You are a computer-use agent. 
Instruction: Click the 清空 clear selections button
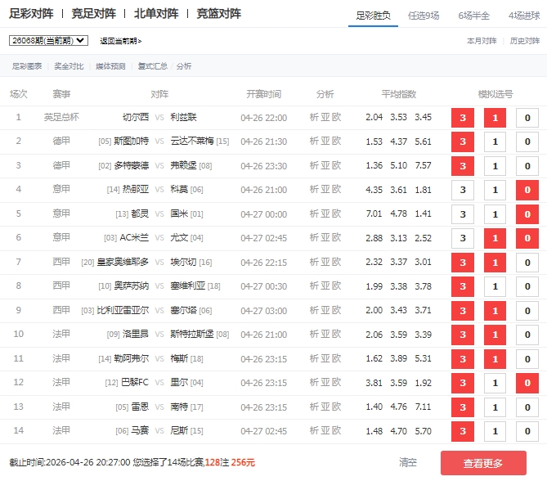[x=408, y=463]
